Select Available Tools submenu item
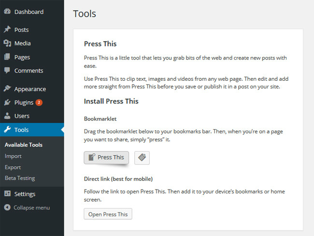Image resolution: width=314 pixels, height=236 pixels. [24, 145]
